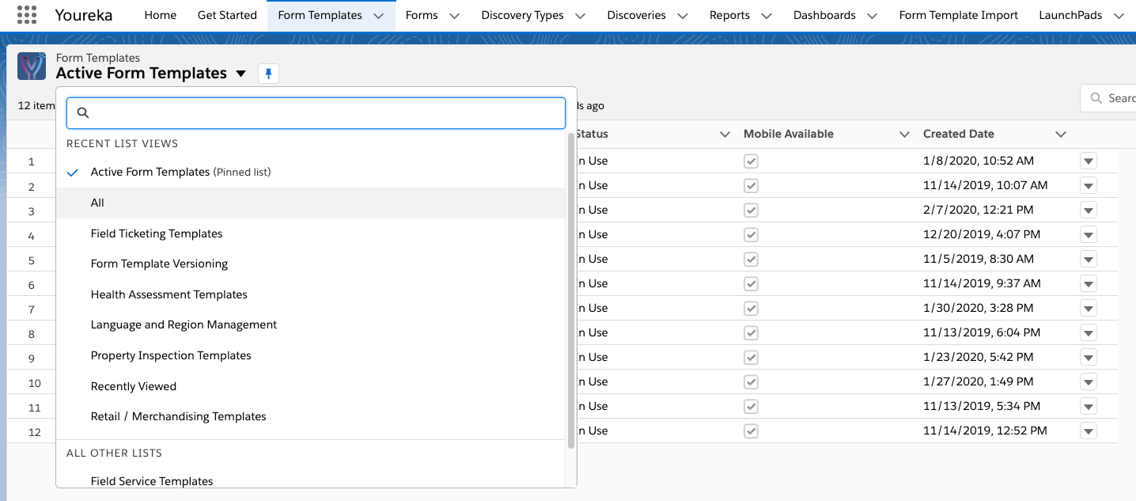The height and width of the screenshot is (501, 1136).
Task: Select Recently Viewed list view
Action: (311, 386)
